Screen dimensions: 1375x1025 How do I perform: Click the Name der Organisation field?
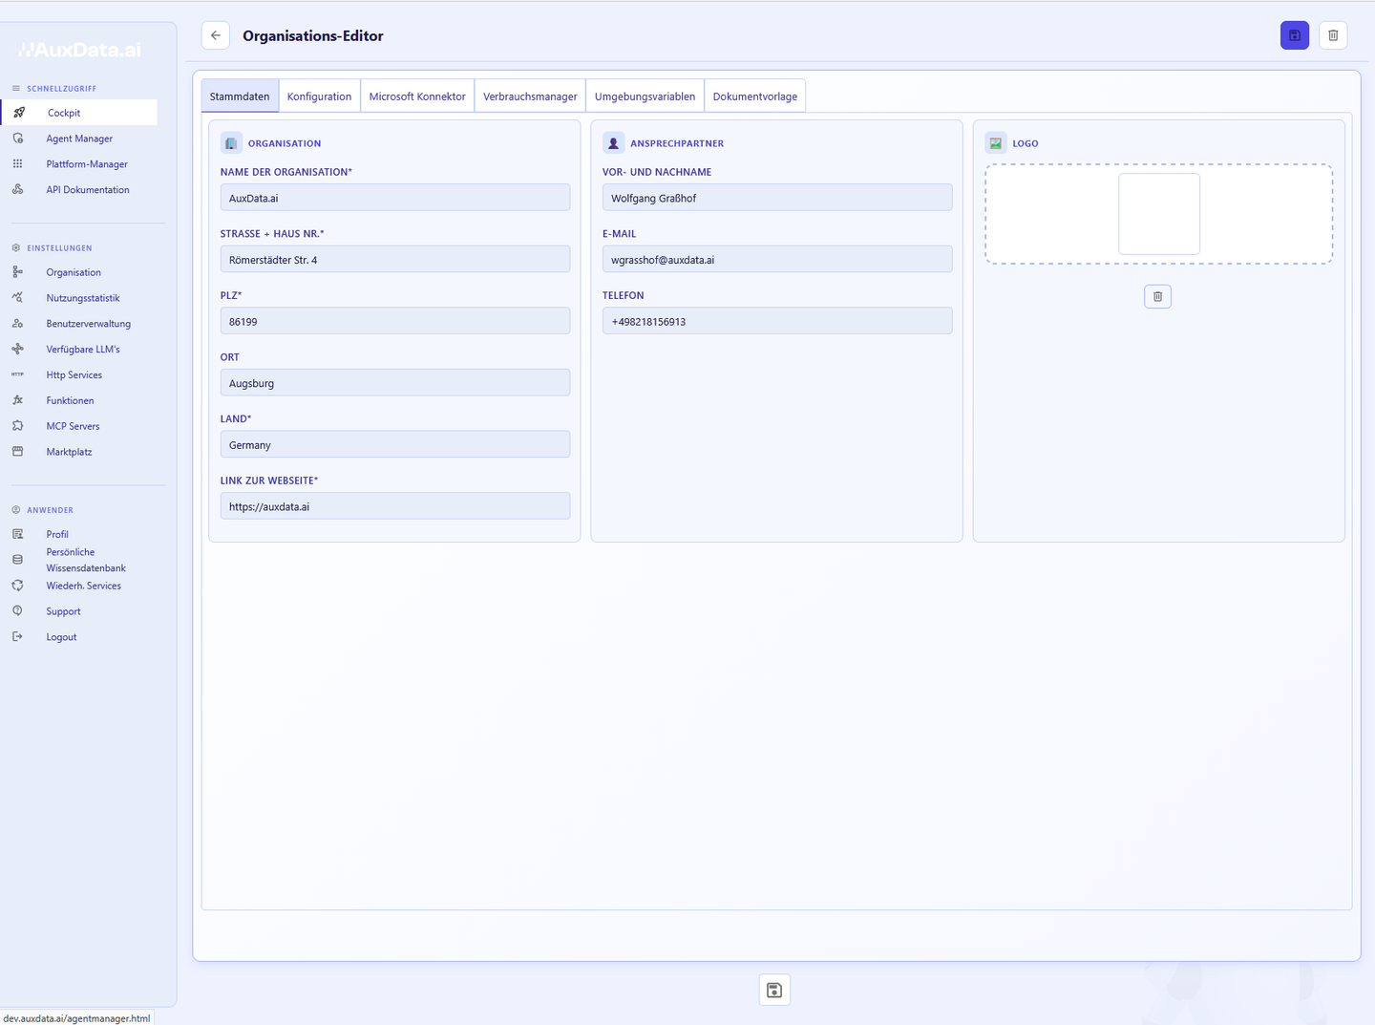pyautogui.click(x=395, y=198)
